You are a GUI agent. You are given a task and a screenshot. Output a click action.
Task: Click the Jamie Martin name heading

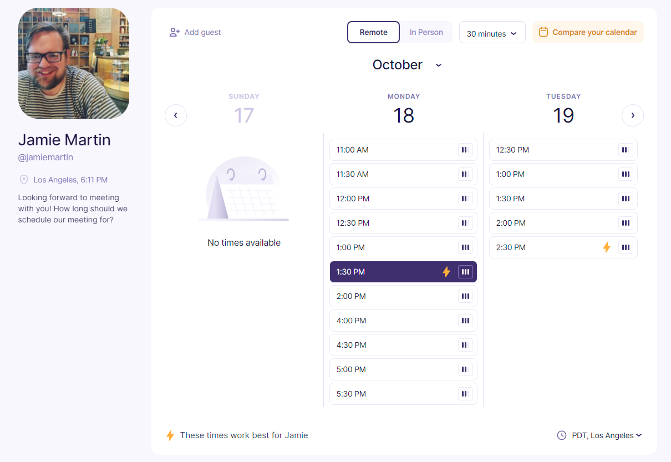point(64,140)
